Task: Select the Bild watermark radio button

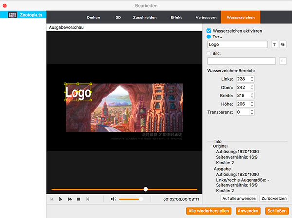Action: point(209,53)
